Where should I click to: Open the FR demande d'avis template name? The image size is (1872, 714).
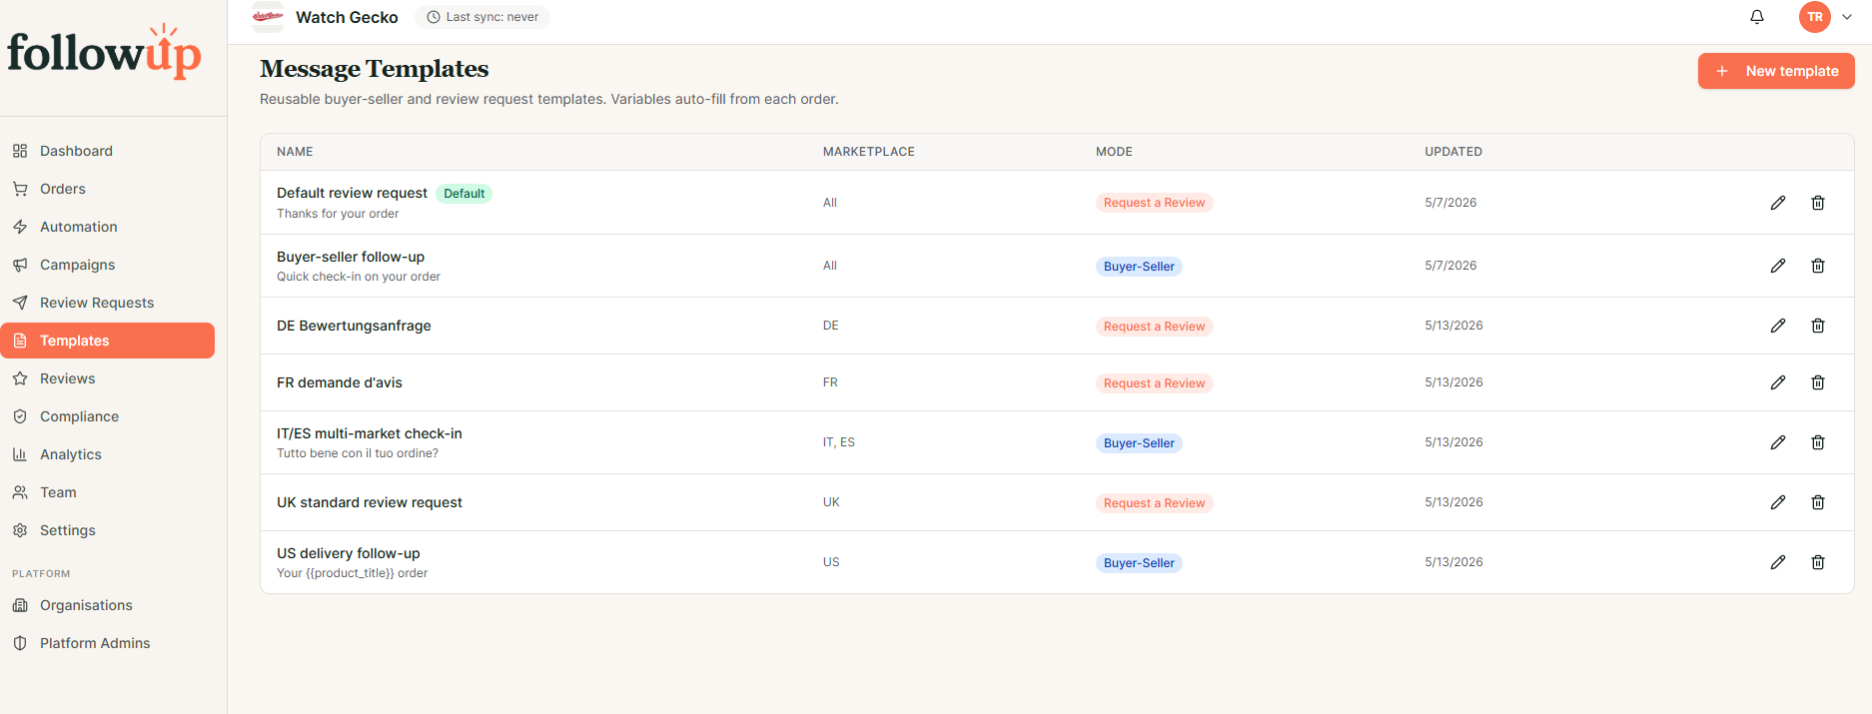340,382
